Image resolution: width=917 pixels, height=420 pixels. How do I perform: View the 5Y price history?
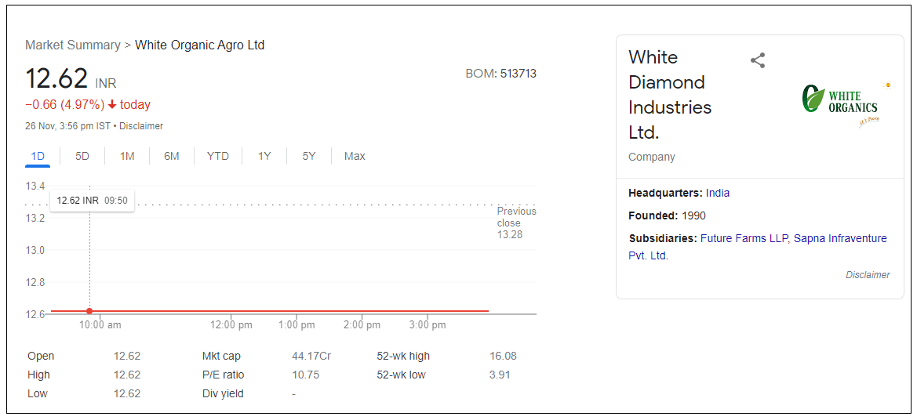click(309, 156)
